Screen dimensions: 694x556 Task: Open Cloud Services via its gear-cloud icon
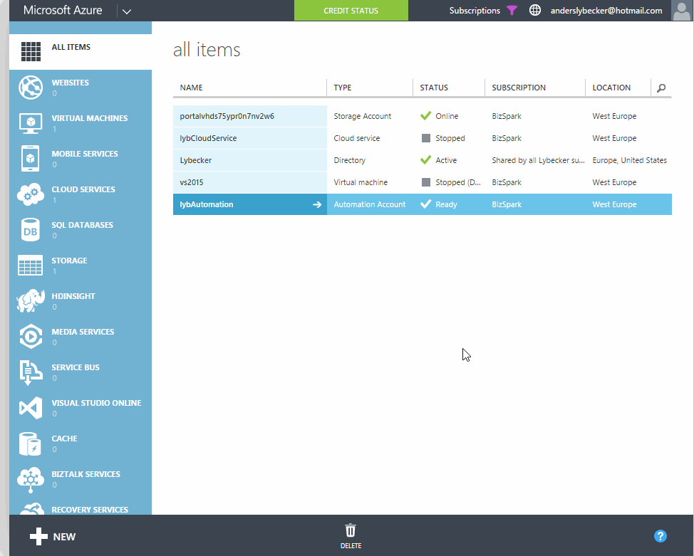[31, 194]
